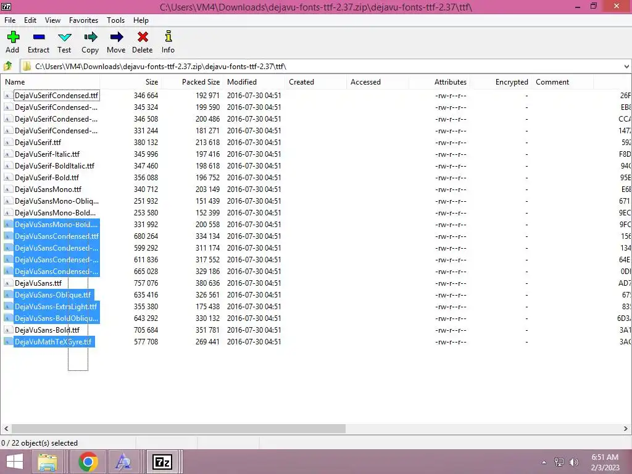Image resolution: width=632 pixels, height=474 pixels.
Task: Sort by Attributes column header
Action: (439, 82)
